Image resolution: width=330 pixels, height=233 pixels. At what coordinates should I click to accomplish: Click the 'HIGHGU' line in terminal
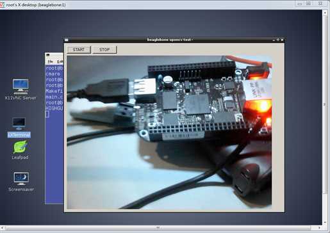tap(54, 108)
